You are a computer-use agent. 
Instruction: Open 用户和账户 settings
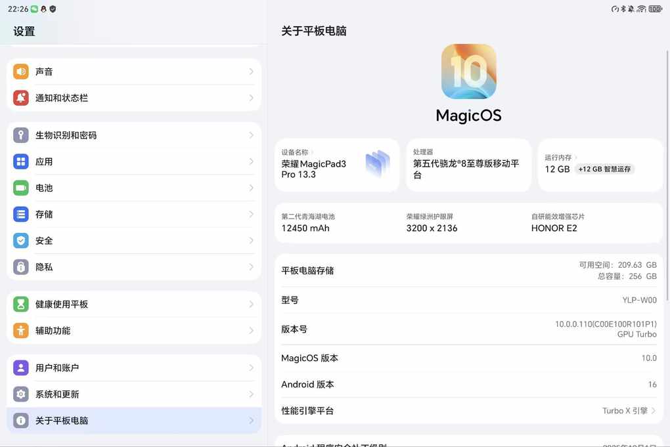tap(134, 368)
